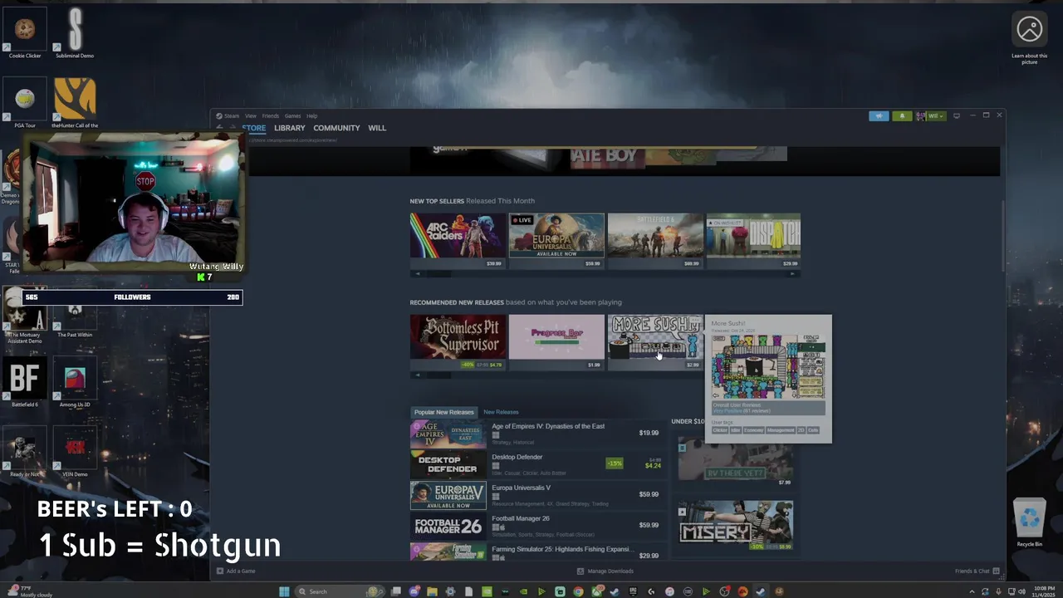Open Age of Empires IV Dynasties row
This screenshot has height=598, width=1063.
[x=537, y=433]
